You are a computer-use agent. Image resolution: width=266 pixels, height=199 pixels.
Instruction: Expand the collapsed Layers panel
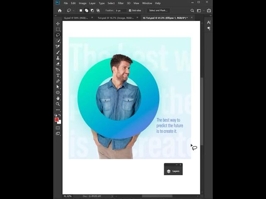[173, 171]
